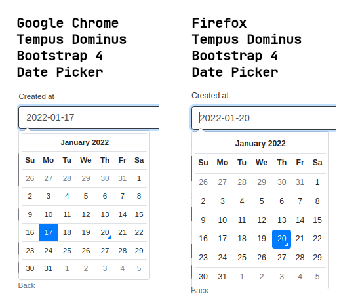This screenshot has height=305, width=356.
Task: Pick day 17 in Firefox calendar
Action: click(x=222, y=239)
